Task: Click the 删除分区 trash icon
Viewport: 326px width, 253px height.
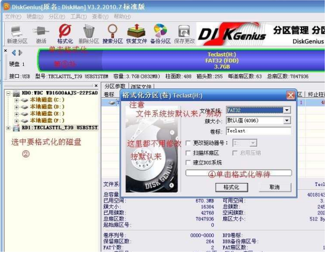Action: click(x=89, y=34)
